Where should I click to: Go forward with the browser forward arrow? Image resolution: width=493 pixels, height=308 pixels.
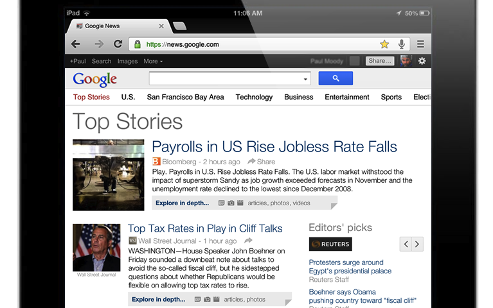[x=99, y=44]
